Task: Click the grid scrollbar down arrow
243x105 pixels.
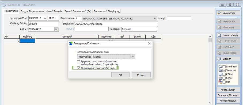Action: tap(210, 103)
